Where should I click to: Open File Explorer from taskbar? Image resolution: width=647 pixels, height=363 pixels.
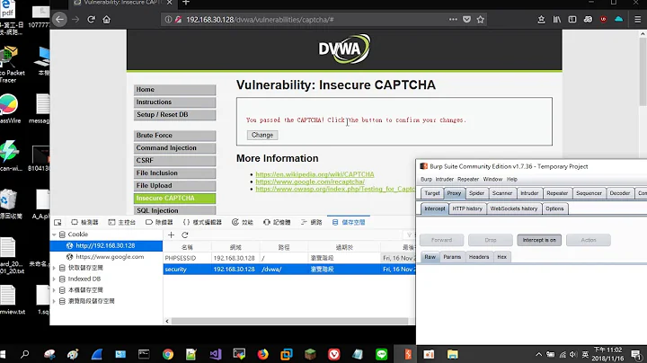(x=453, y=354)
